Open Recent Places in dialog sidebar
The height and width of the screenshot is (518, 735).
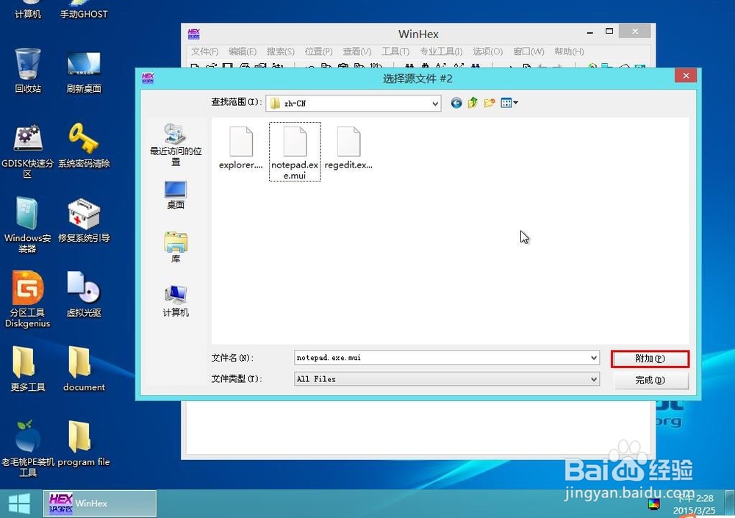176,145
